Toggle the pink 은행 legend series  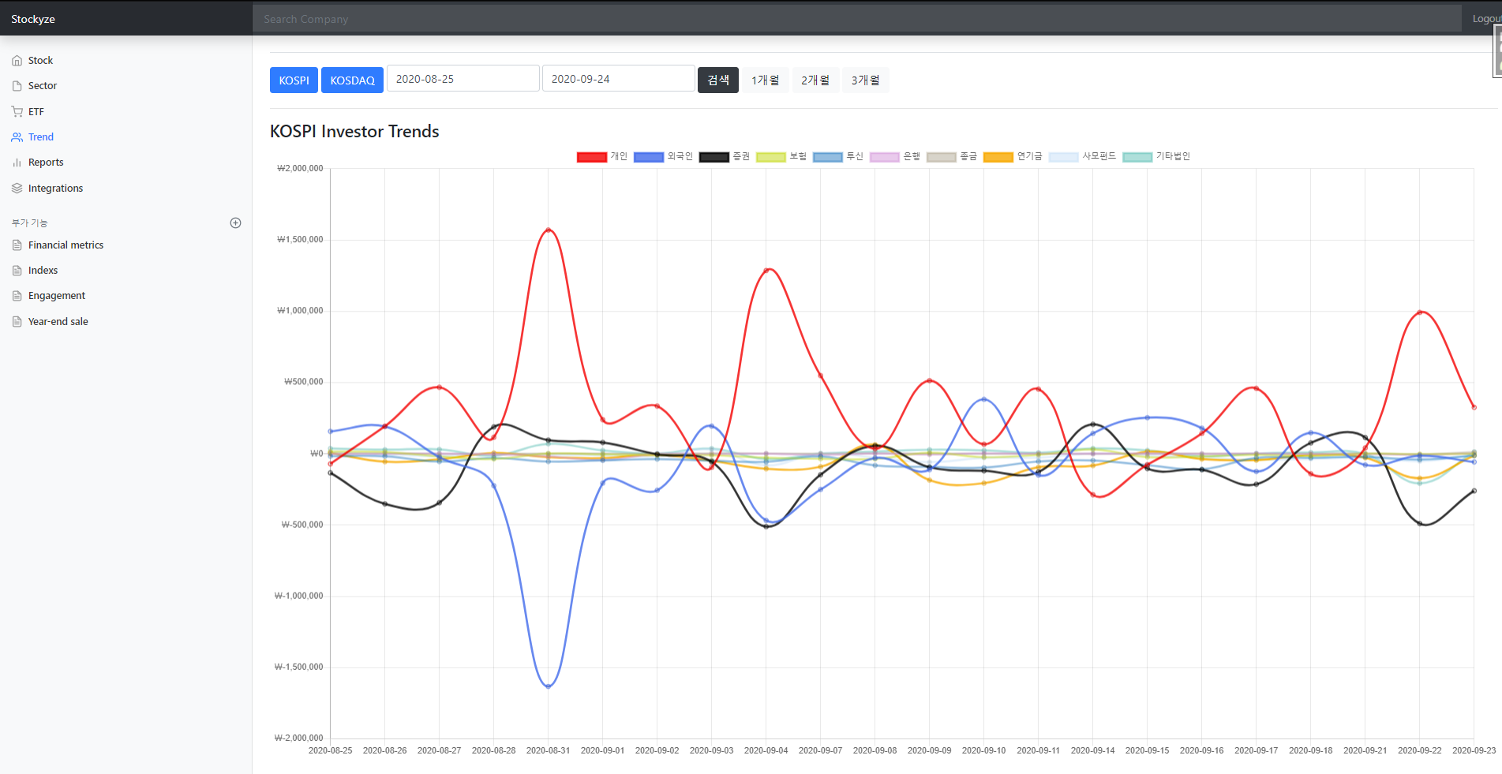tap(895, 157)
